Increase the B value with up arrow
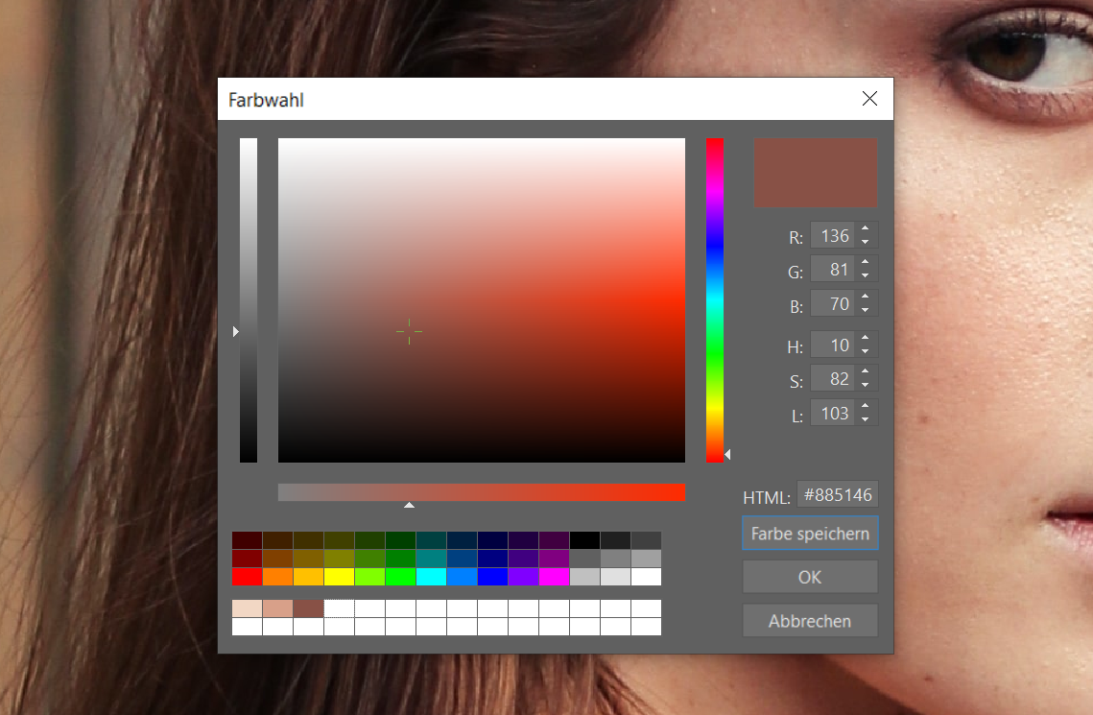Screen dimensions: 1093x715 coord(866,298)
